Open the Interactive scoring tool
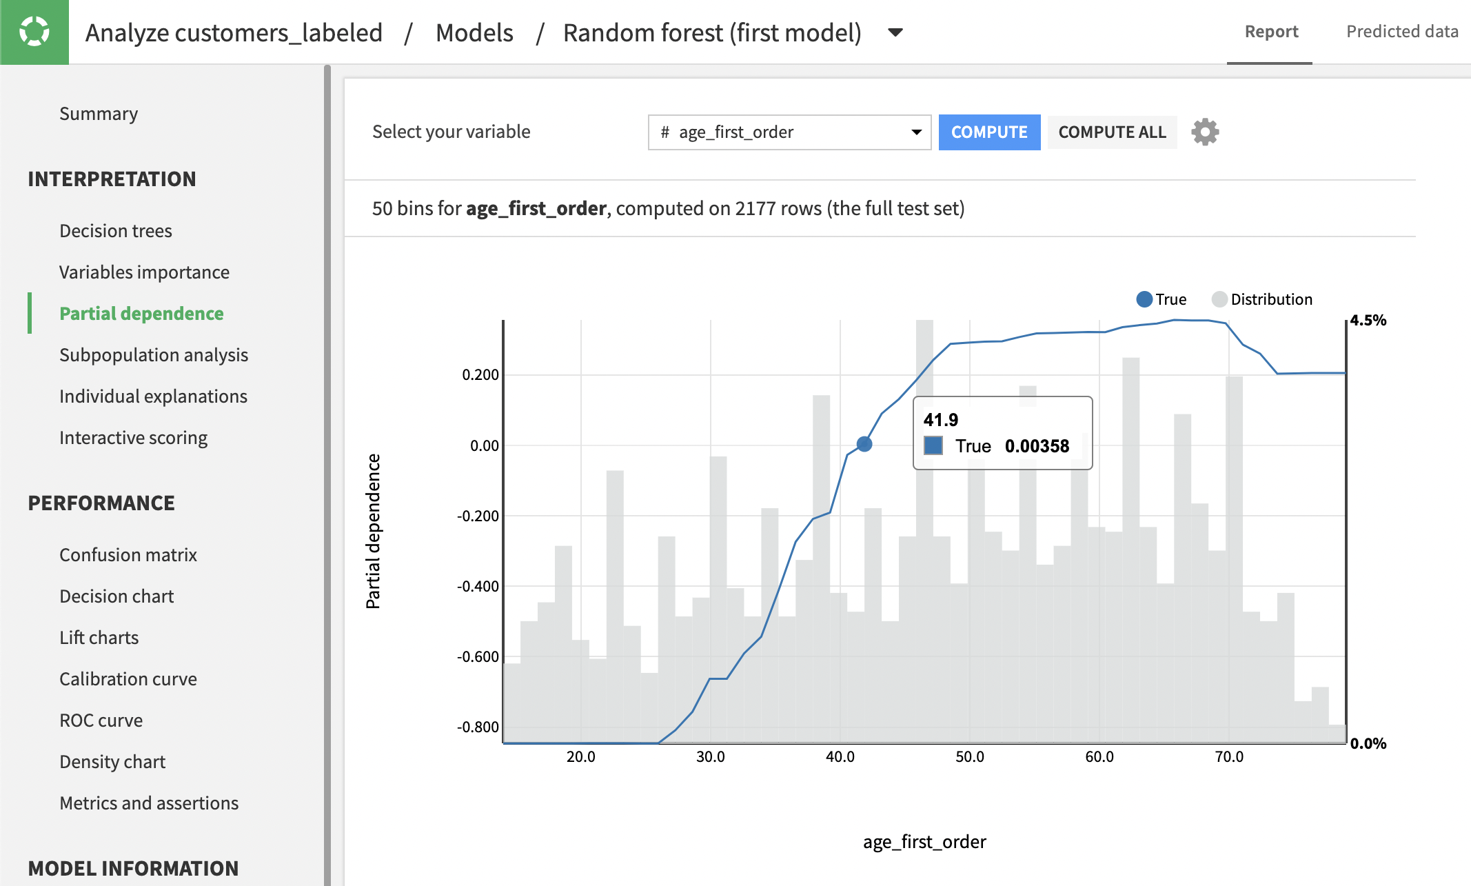 134,437
